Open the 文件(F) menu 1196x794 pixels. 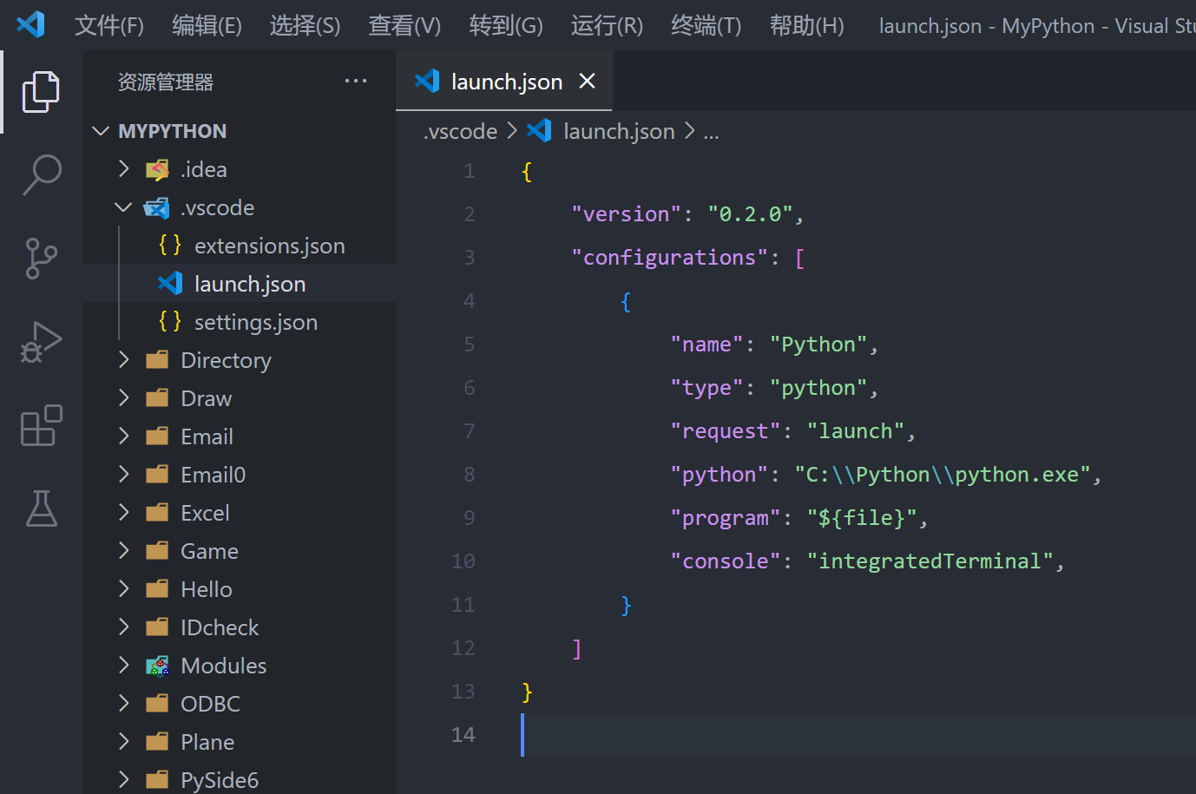click(x=109, y=25)
